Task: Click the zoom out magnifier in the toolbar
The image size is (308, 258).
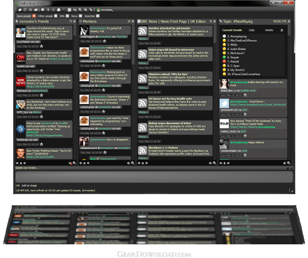Action: tap(85, 10)
